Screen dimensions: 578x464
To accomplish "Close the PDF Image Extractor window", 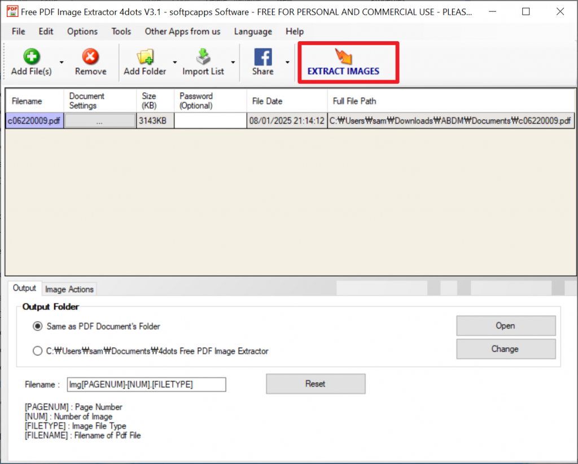I will point(560,11).
